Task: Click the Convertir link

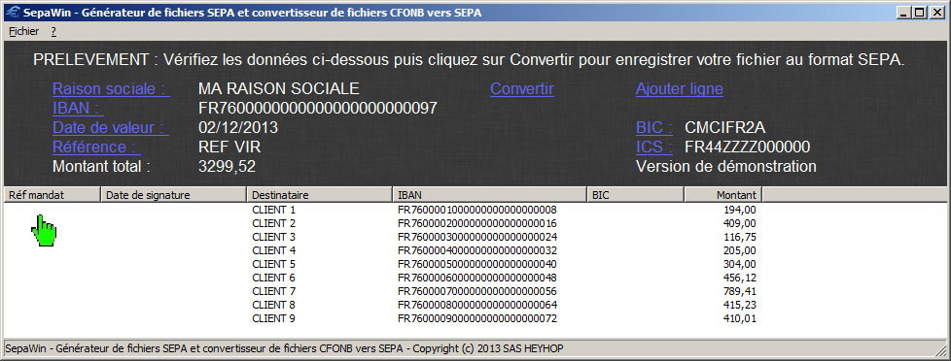Action: 522,89
